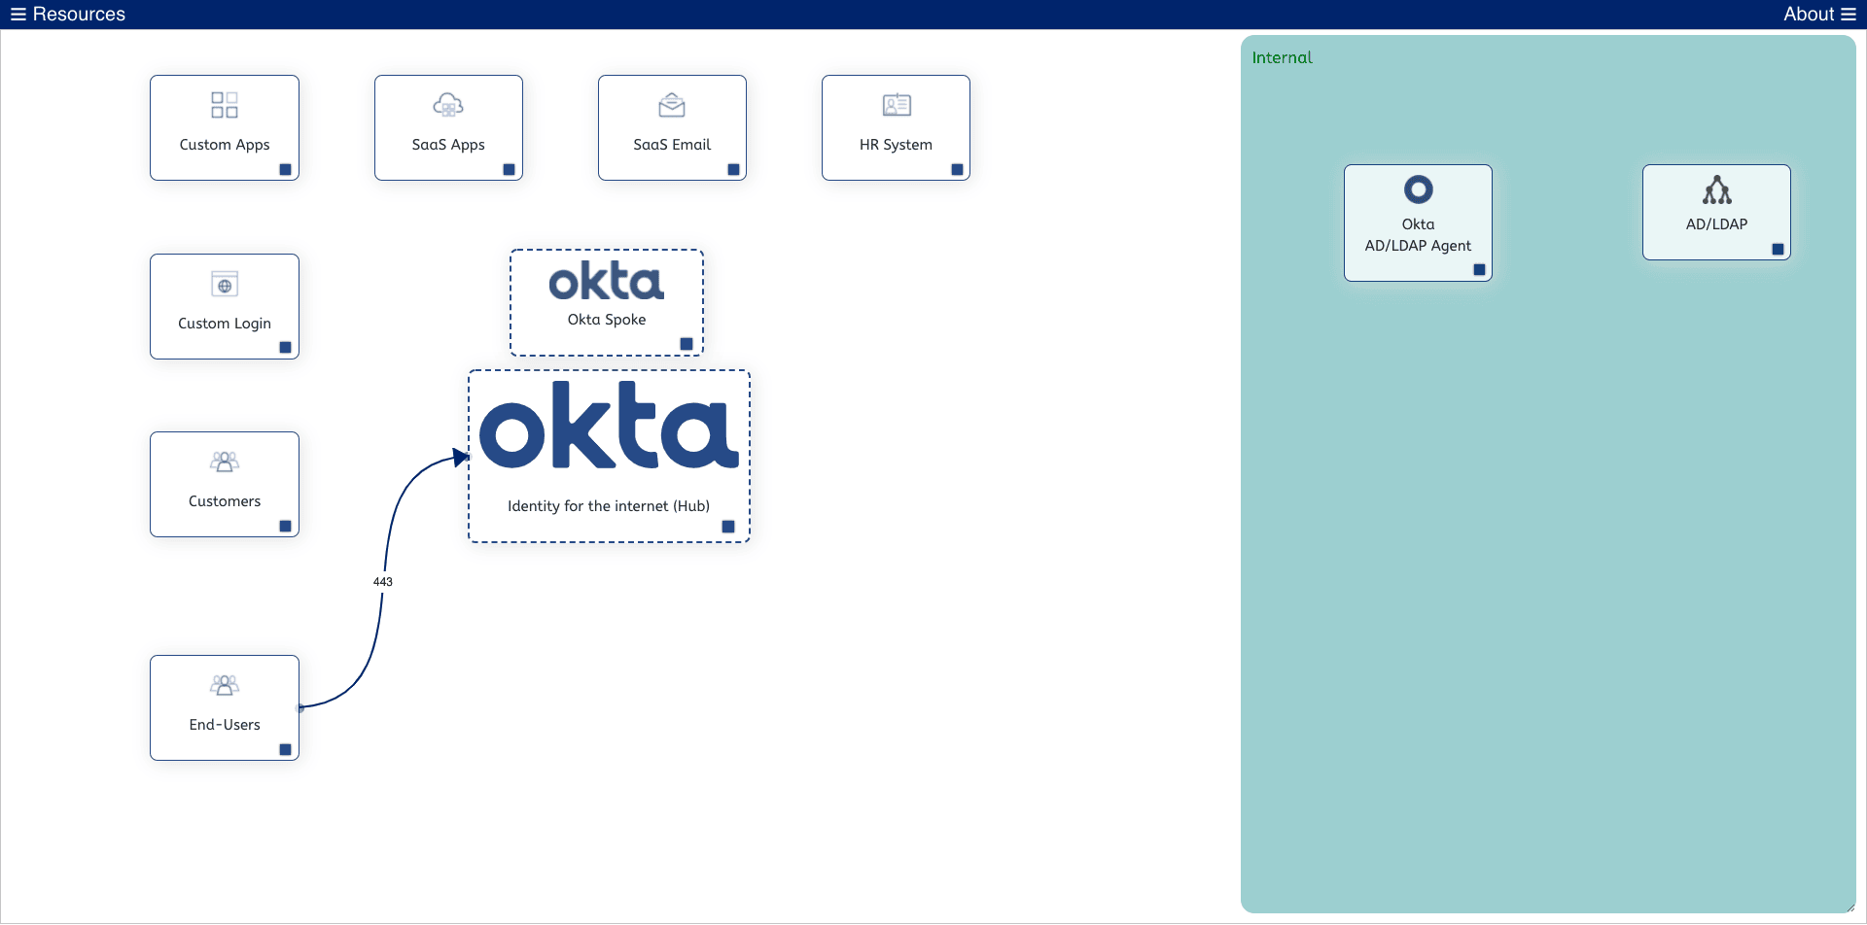Click the blue square on HR System

(957, 169)
